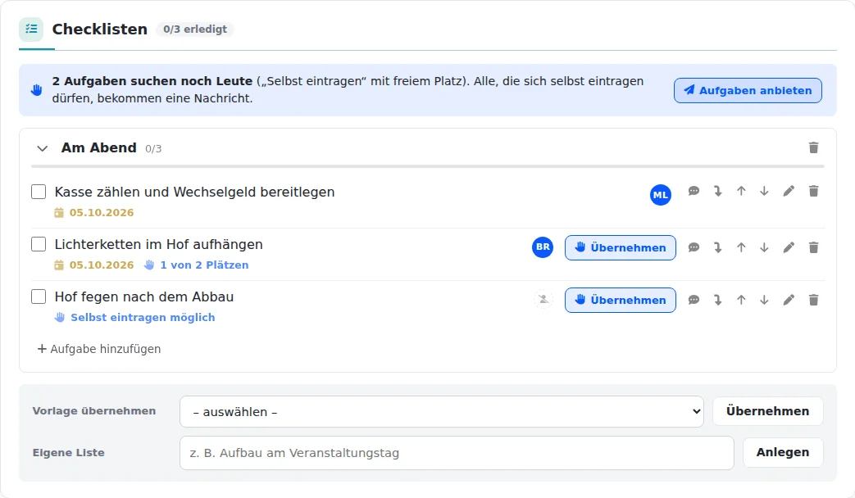Delete the 'Lichterketten im Hof aufhängen' task
This screenshot has width=855, height=498.
(813, 247)
